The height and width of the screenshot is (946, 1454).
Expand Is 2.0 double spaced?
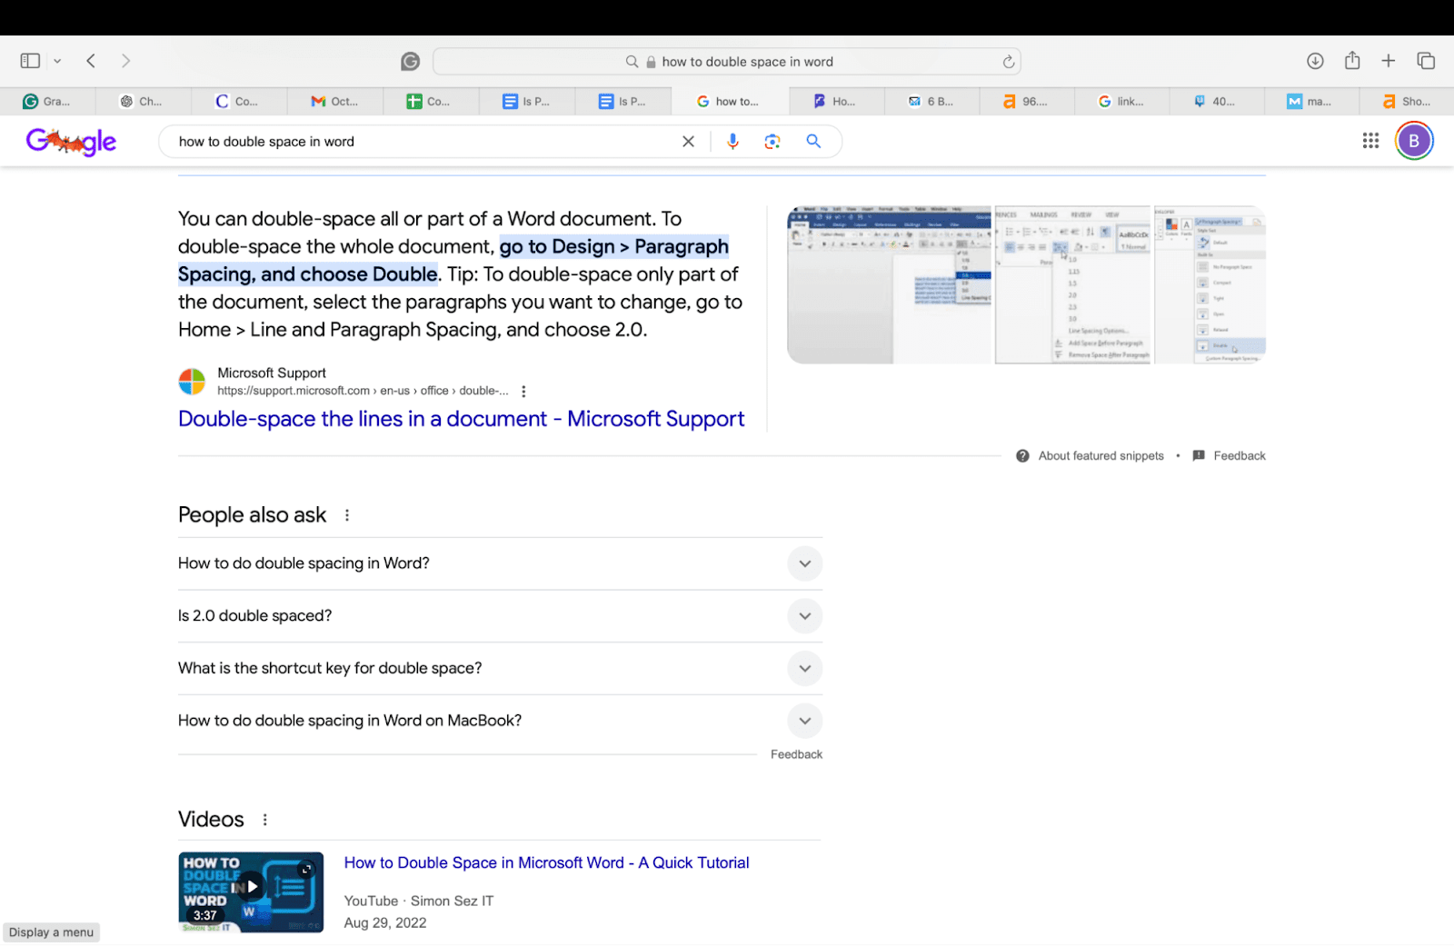coord(500,616)
